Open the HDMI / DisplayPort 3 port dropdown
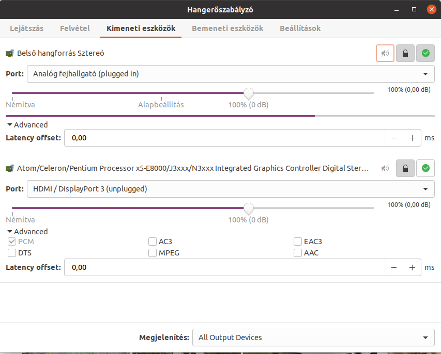The image size is (441, 354). point(231,189)
